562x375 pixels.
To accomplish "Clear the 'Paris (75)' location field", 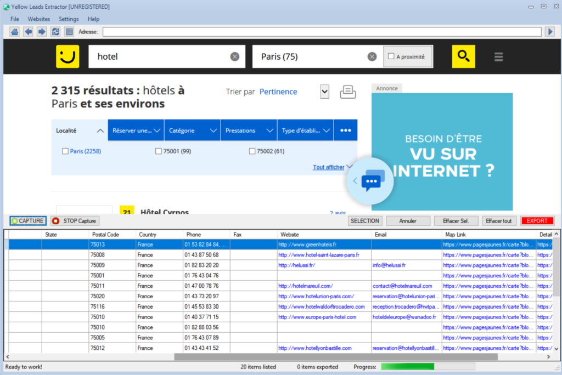I will (x=372, y=56).
